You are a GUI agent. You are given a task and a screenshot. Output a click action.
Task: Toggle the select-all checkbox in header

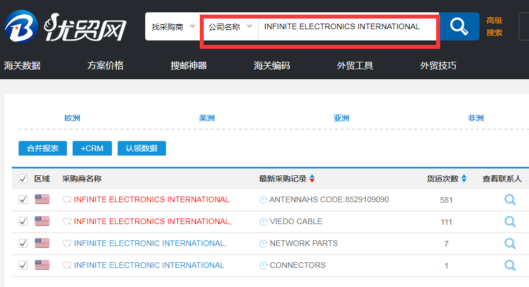[23, 179]
